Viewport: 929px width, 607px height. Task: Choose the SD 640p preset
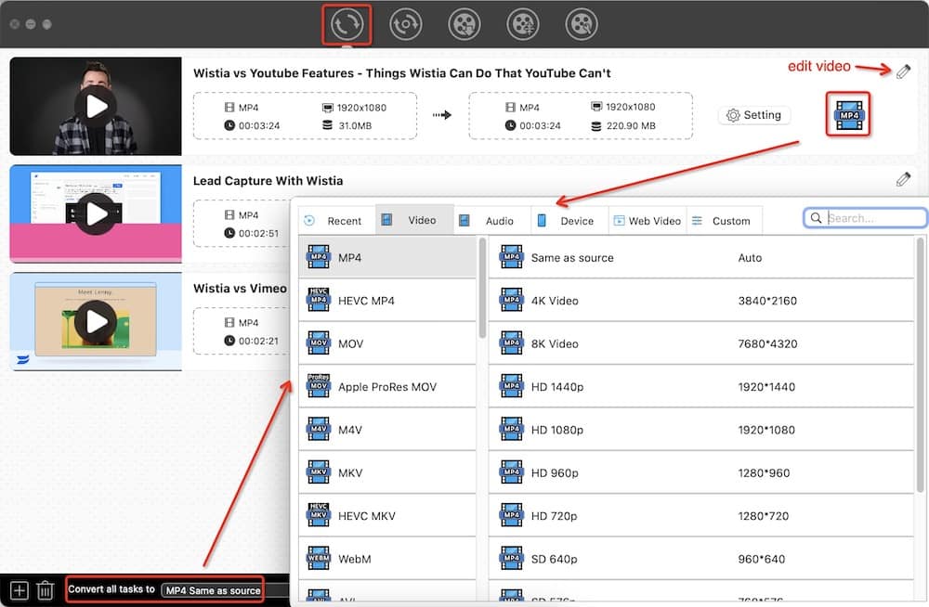click(x=701, y=559)
